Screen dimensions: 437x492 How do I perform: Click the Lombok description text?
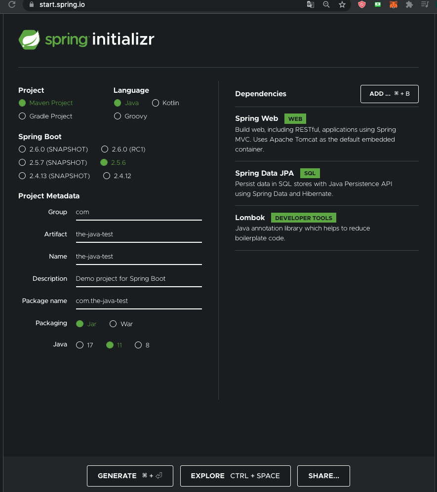303,233
